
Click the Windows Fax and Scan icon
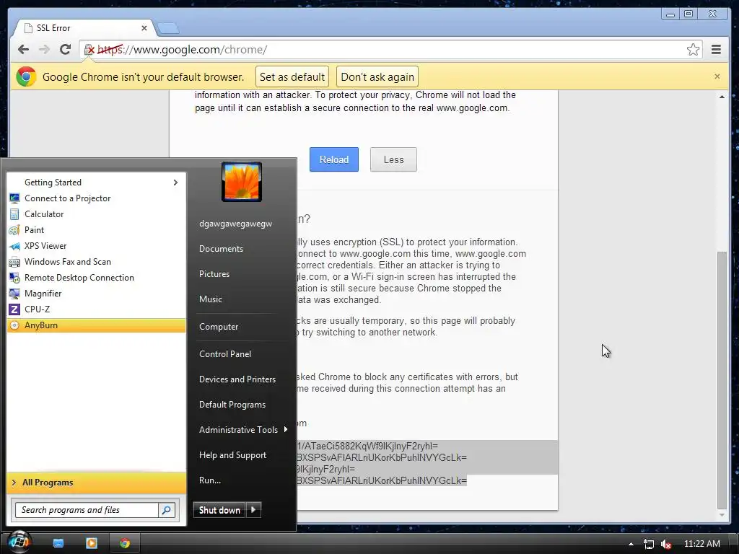[x=14, y=262]
